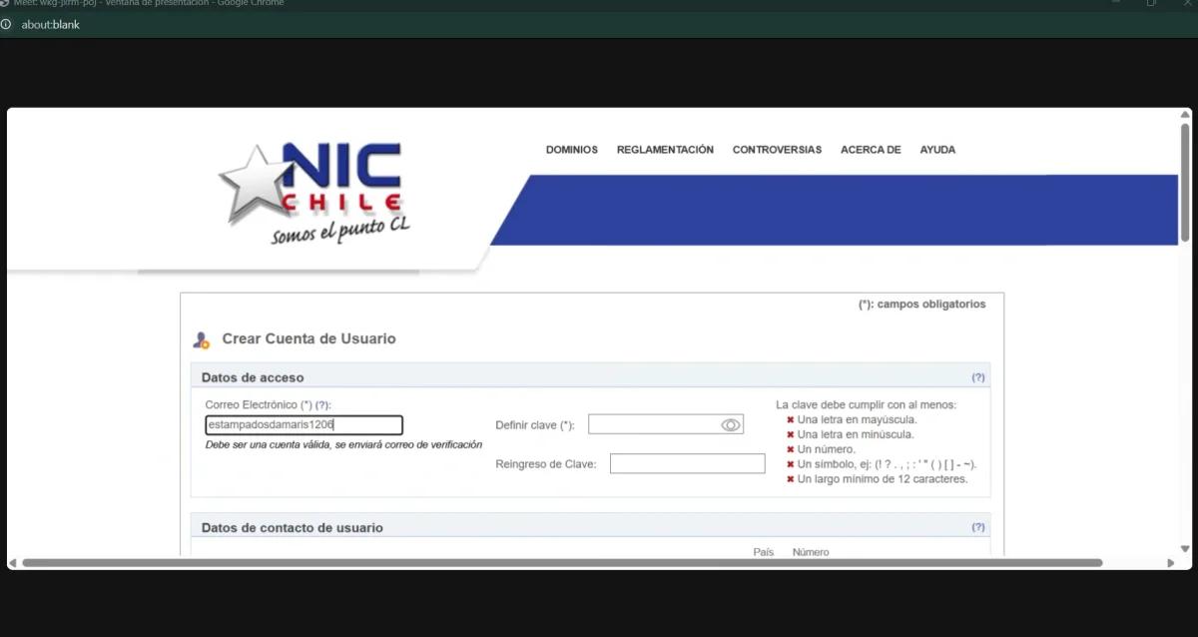
Task: Click the horizontal scrollbar right arrow
Action: click(x=1171, y=563)
